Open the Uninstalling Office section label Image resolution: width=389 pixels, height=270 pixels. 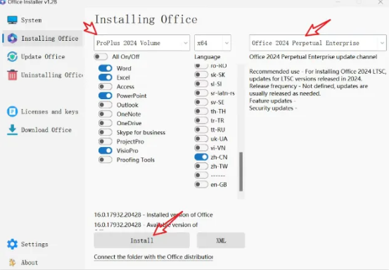click(52, 75)
